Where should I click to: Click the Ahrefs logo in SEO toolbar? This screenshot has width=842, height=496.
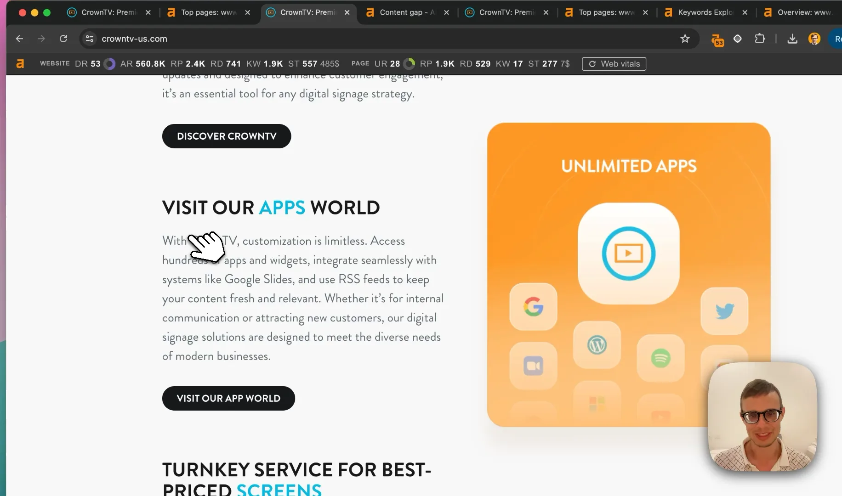pyautogui.click(x=20, y=64)
